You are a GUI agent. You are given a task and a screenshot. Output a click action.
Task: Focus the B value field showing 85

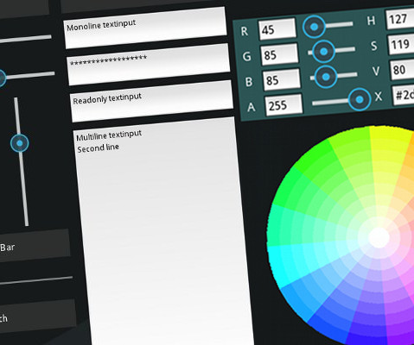pyautogui.click(x=282, y=79)
